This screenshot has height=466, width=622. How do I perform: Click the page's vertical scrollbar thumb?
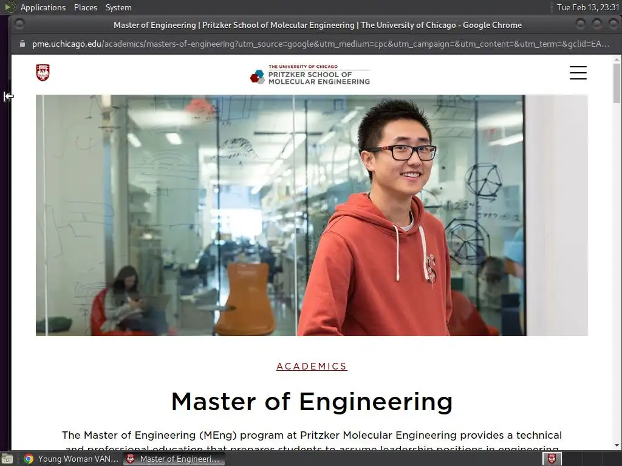tap(617, 83)
